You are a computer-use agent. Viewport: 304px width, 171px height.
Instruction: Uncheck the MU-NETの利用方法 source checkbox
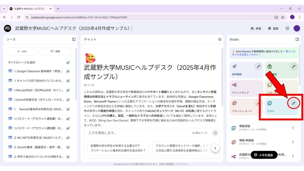pyautogui.click(x=68, y=137)
